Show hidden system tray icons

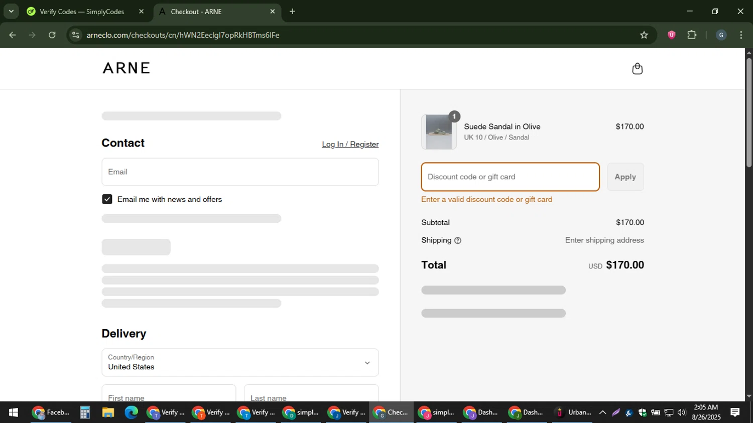click(602, 412)
